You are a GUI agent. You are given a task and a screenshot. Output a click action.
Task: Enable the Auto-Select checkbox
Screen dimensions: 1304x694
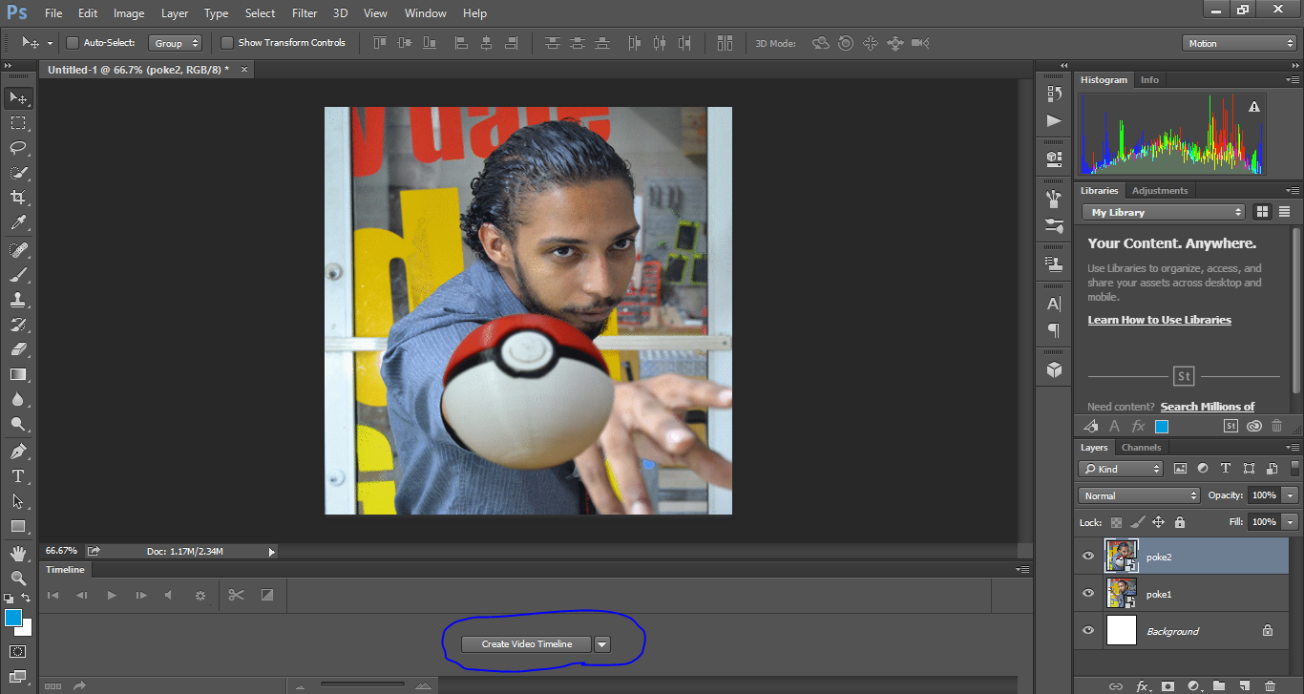72,43
